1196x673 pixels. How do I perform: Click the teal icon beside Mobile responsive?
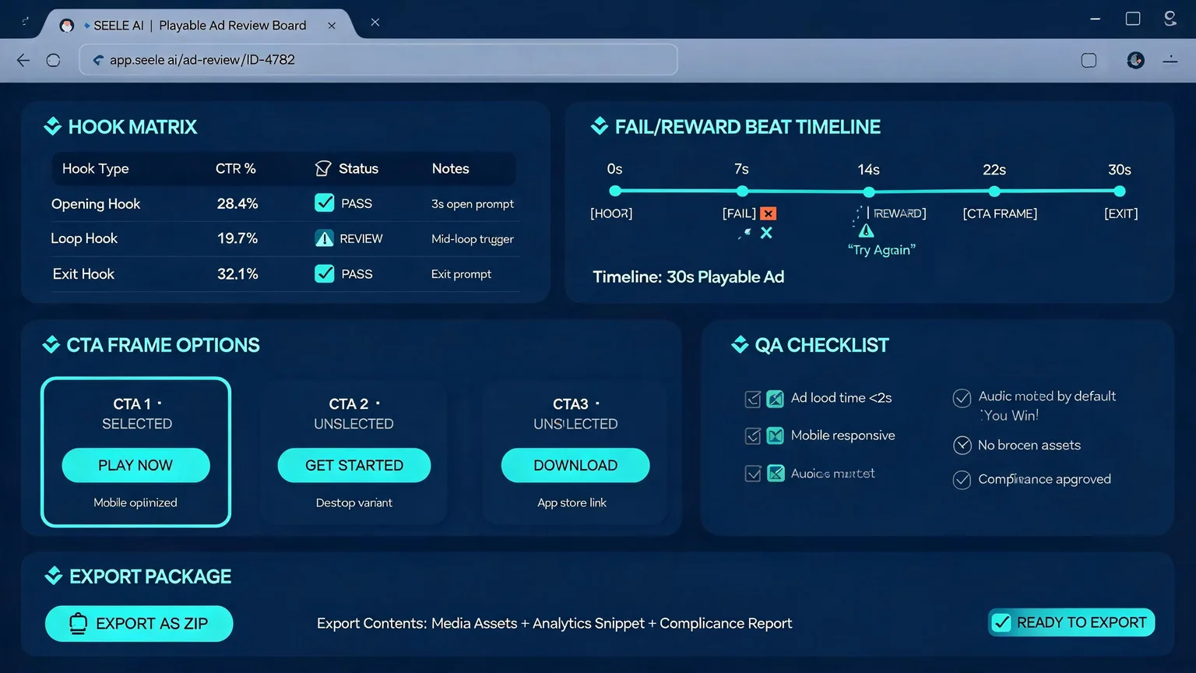(776, 435)
